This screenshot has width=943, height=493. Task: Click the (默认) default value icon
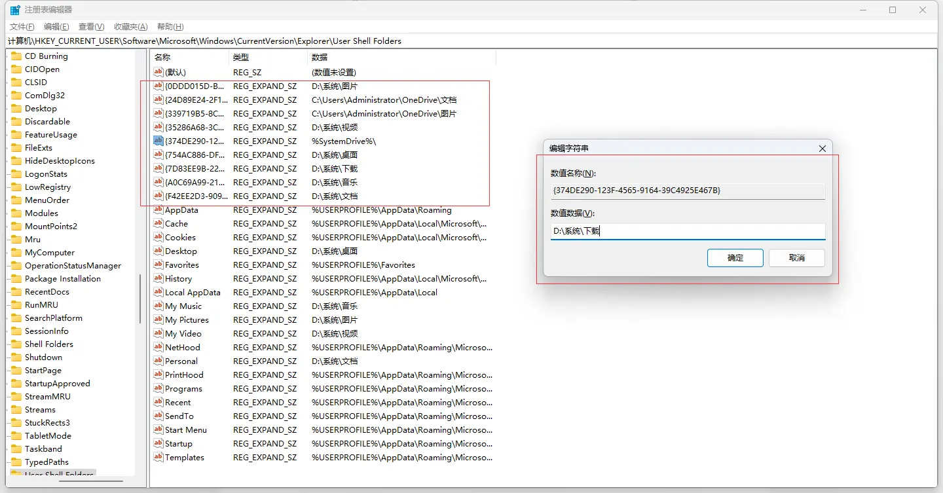click(158, 73)
